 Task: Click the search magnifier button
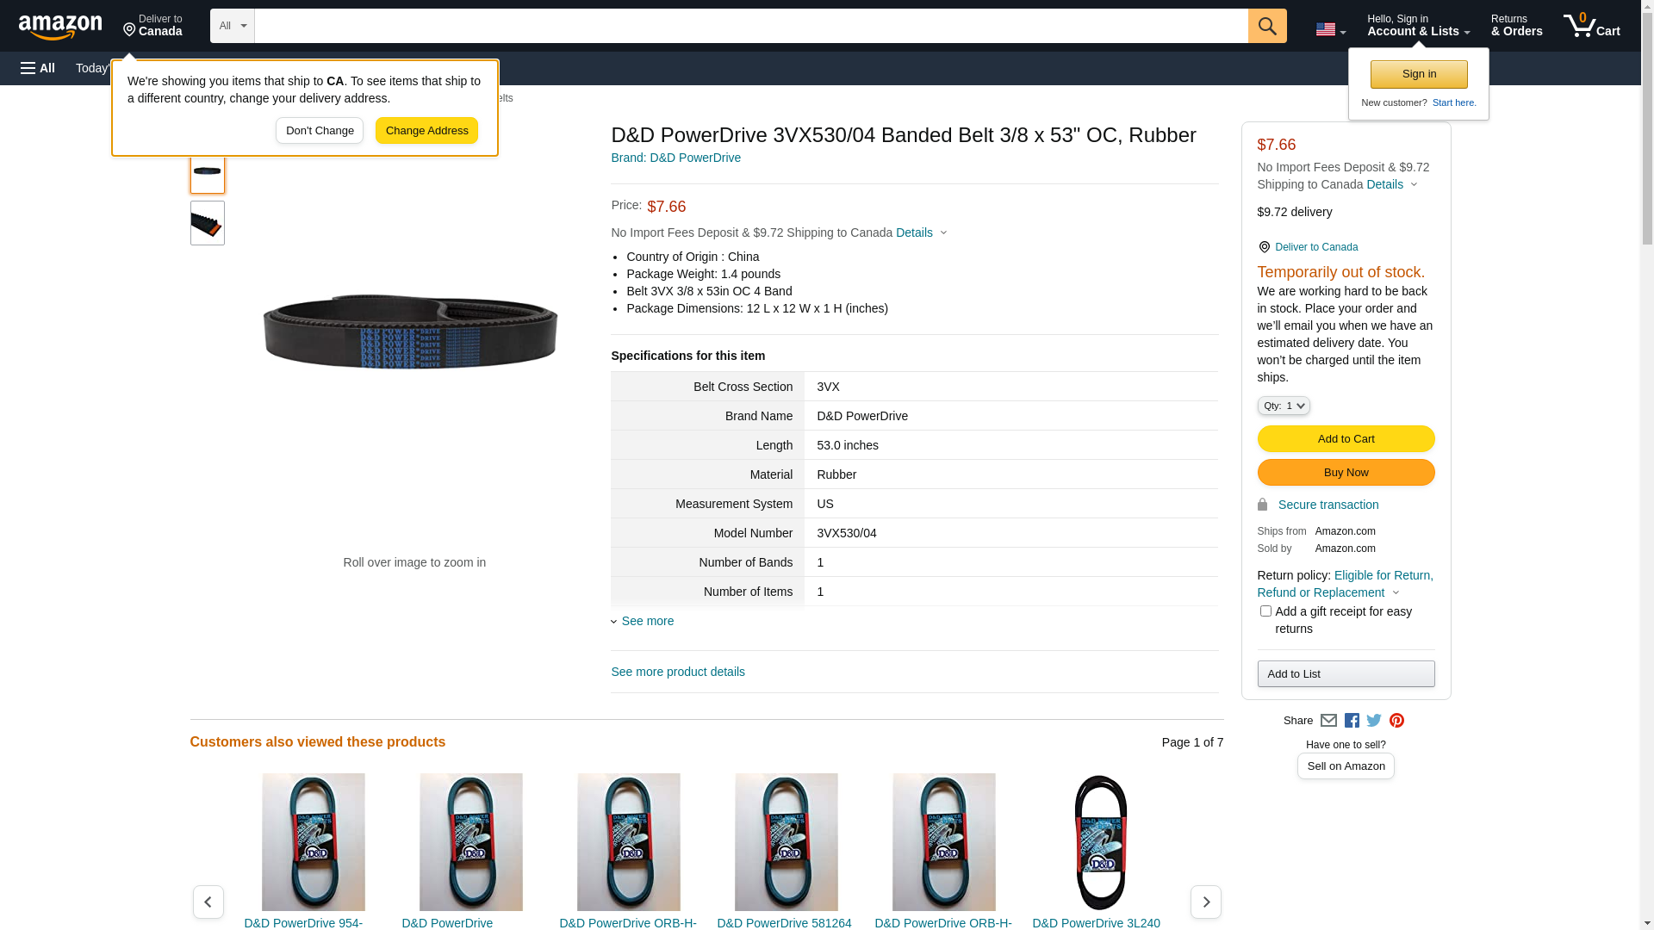pyautogui.click(x=1266, y=26)
